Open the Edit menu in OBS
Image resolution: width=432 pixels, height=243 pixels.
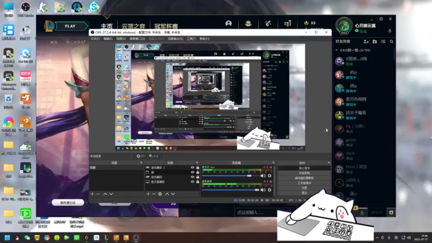(x=108, y=39)
